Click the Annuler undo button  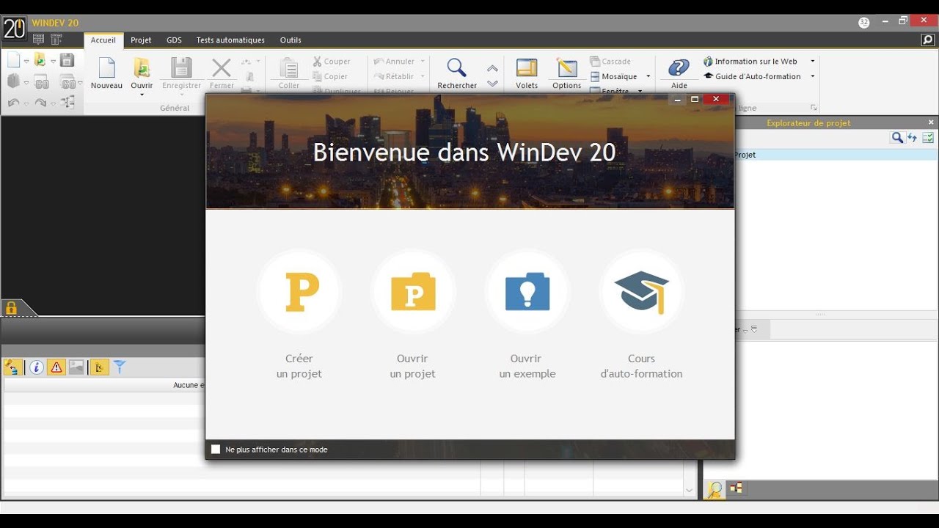pos(395,62)
